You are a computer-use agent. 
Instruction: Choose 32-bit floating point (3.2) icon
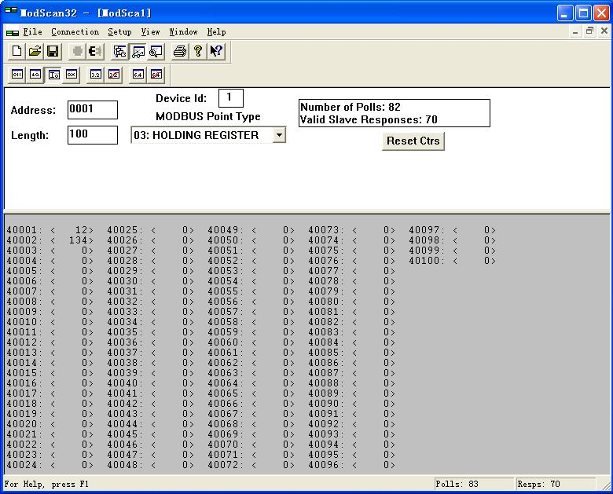click(x=95, y=75)
